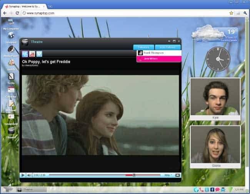Open the Twitter tray icon

pyautogui.click(x=207, y=189)
